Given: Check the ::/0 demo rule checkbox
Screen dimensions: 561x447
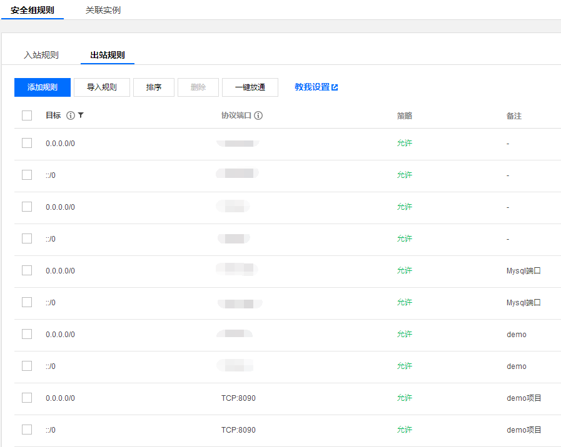Looking at the screenshot, I should click(x=27, y=366).
